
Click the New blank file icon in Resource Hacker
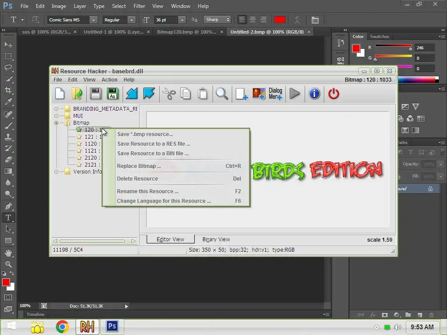(x=60, y=94)
